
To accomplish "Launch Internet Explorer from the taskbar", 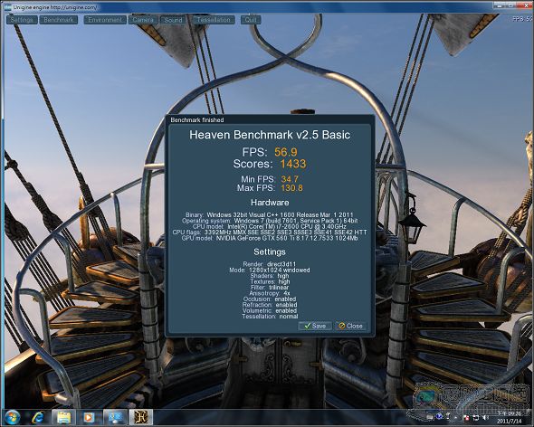I will (37, 417).
